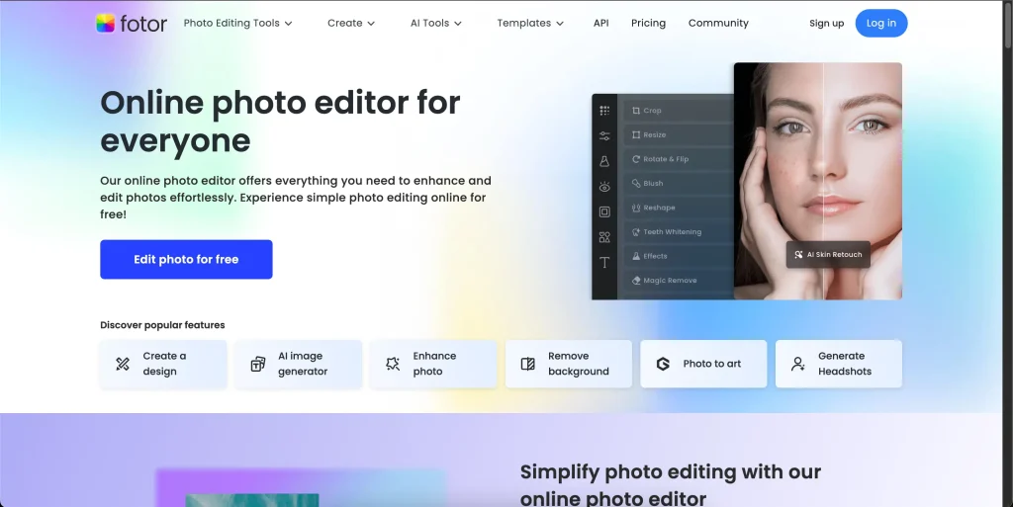Go to the API page
Screen dimensions: 1013x507
[x=600, y=23]
